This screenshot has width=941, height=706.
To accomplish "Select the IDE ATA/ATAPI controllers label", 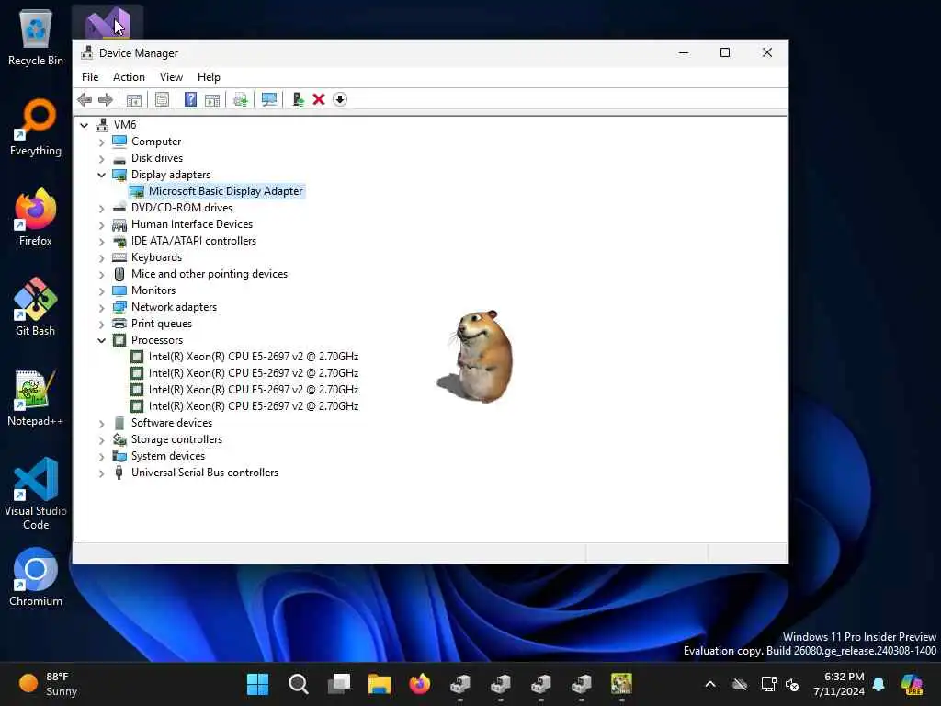I will tap(194, 241).
